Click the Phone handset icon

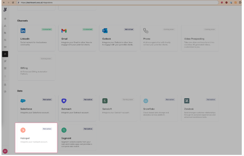pyautogui.click(x=146, y=31)
